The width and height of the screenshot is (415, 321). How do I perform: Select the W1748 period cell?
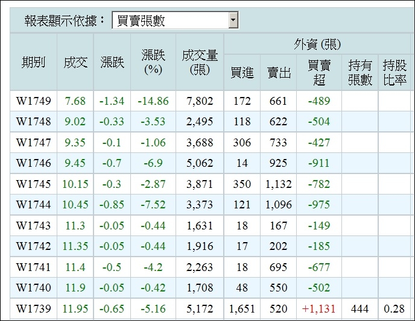tap(33, 122)
